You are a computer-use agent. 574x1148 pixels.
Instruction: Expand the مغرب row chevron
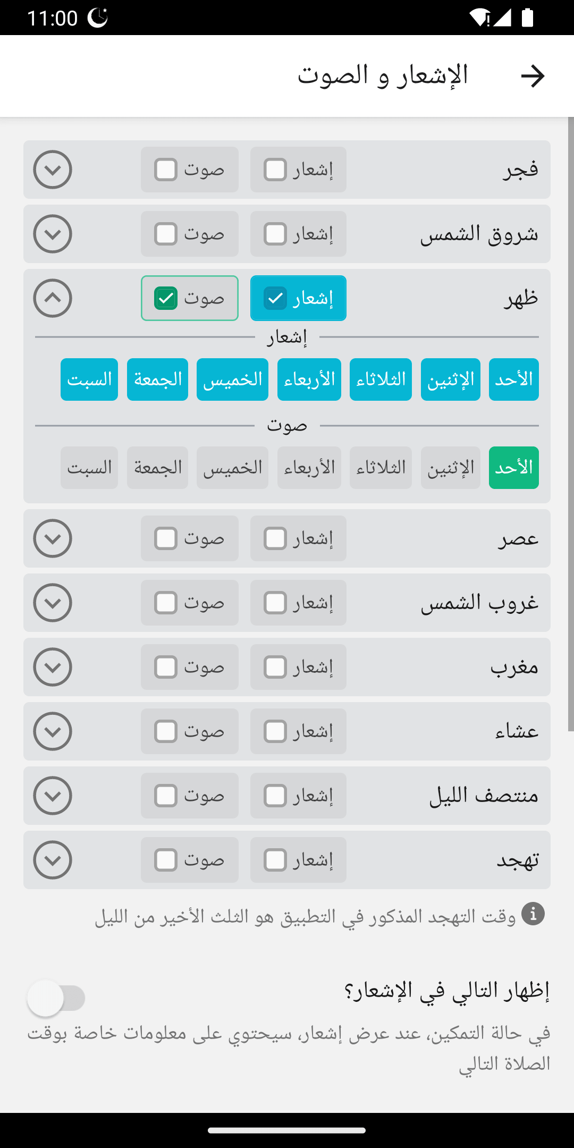click(53, 667)
